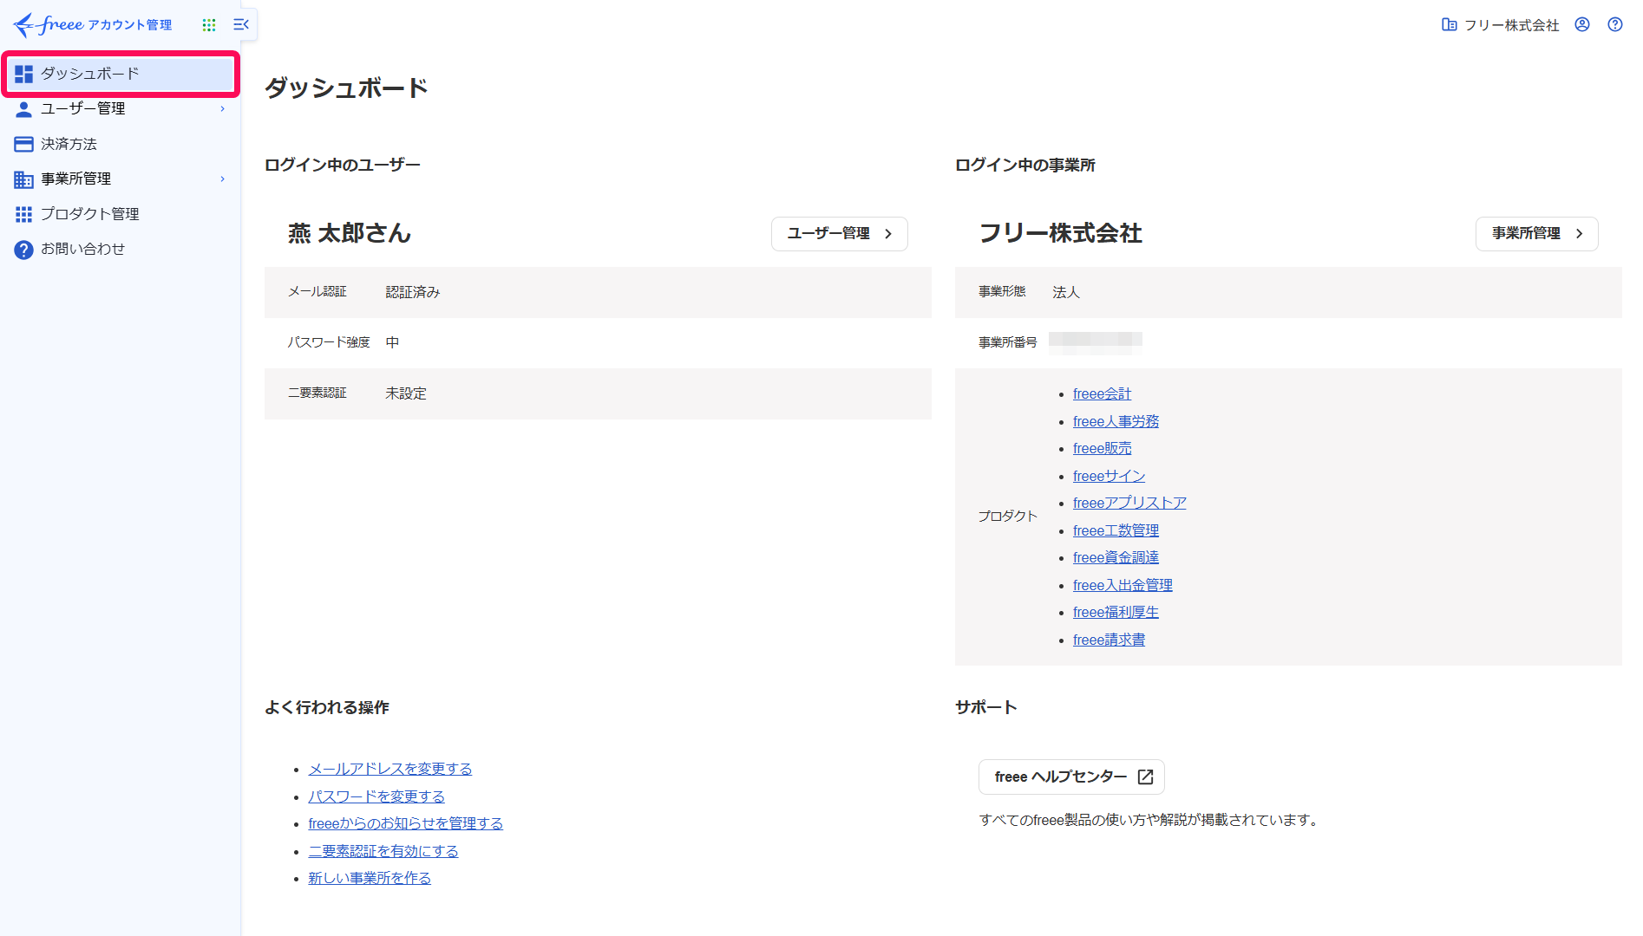Viewport: 1643px width, 936px height.
Task: Click パスワードを変更する link
Action: [x=376, y=797]
